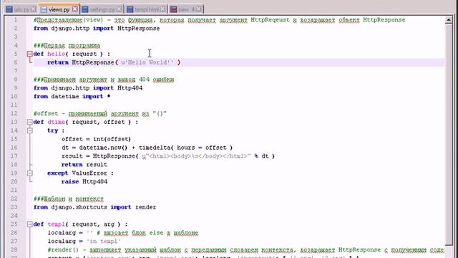Close the views.py tab
This screenshot has height=258, width=458.
point(75,9)
